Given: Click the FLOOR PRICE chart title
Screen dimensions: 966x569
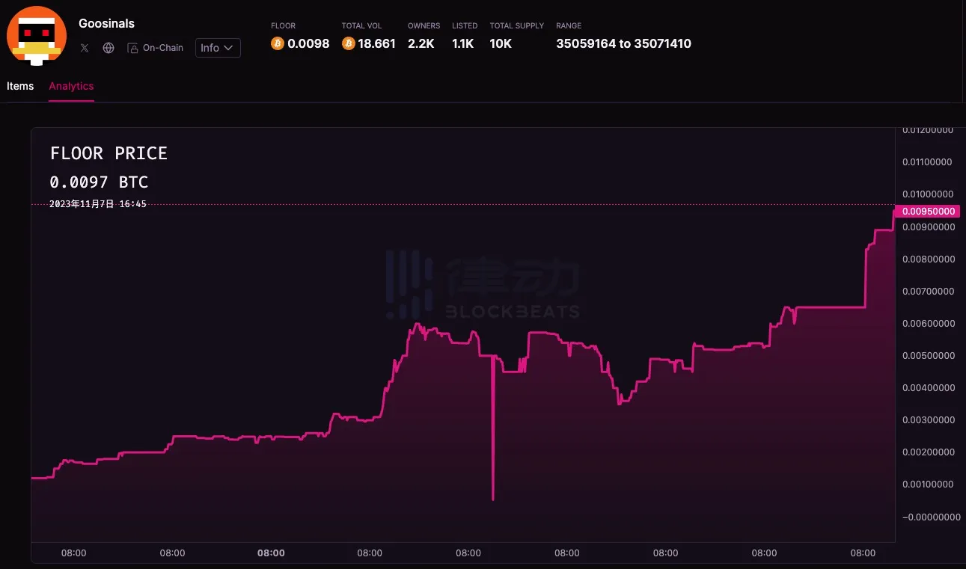Looking at the screenshot, I should [108, 153].
